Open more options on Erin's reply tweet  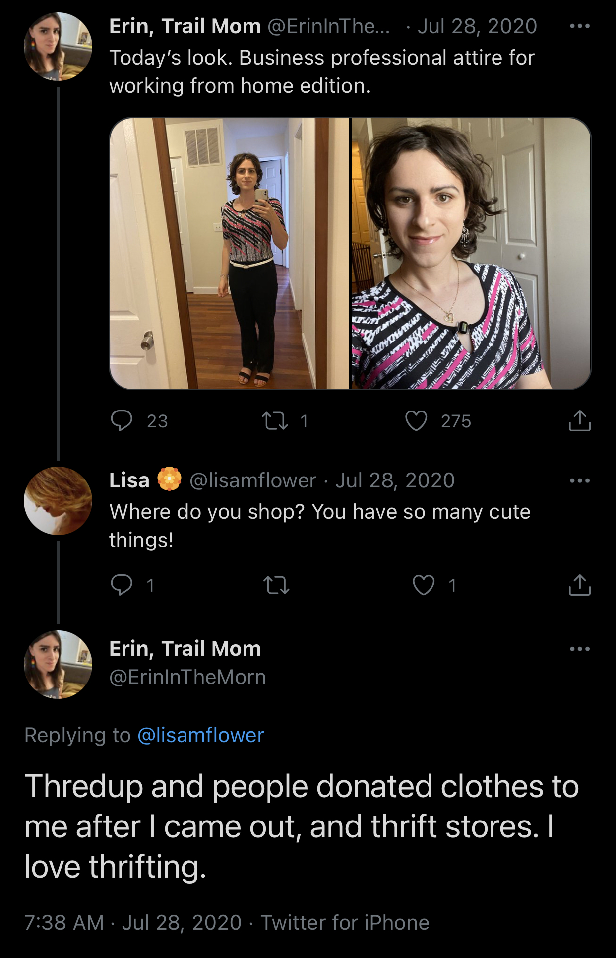pos(579,649)
